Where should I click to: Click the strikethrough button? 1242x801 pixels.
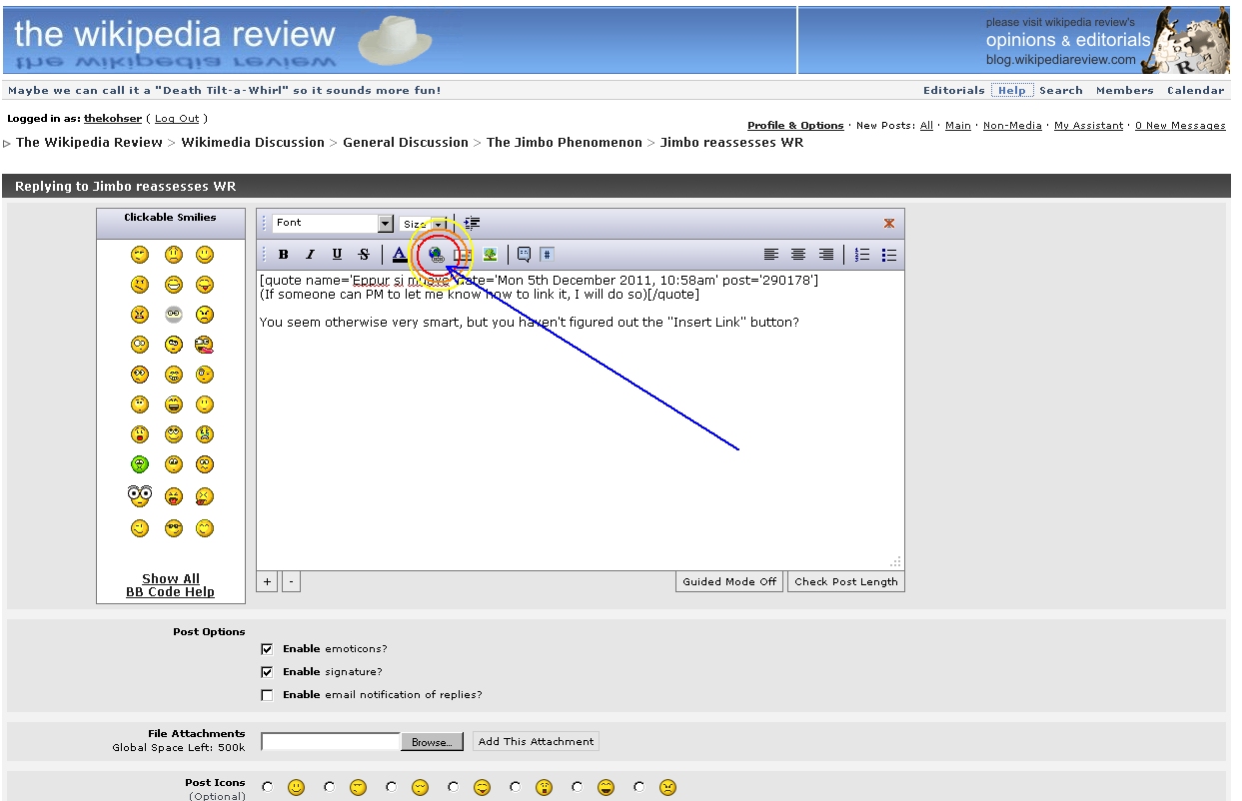point(364,255)
